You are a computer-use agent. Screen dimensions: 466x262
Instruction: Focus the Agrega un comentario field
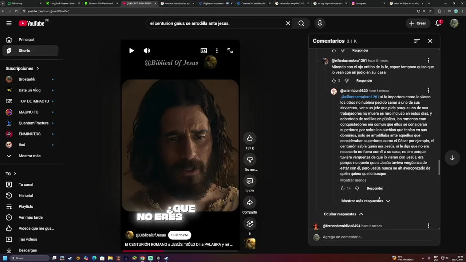[x=377, y=237]
